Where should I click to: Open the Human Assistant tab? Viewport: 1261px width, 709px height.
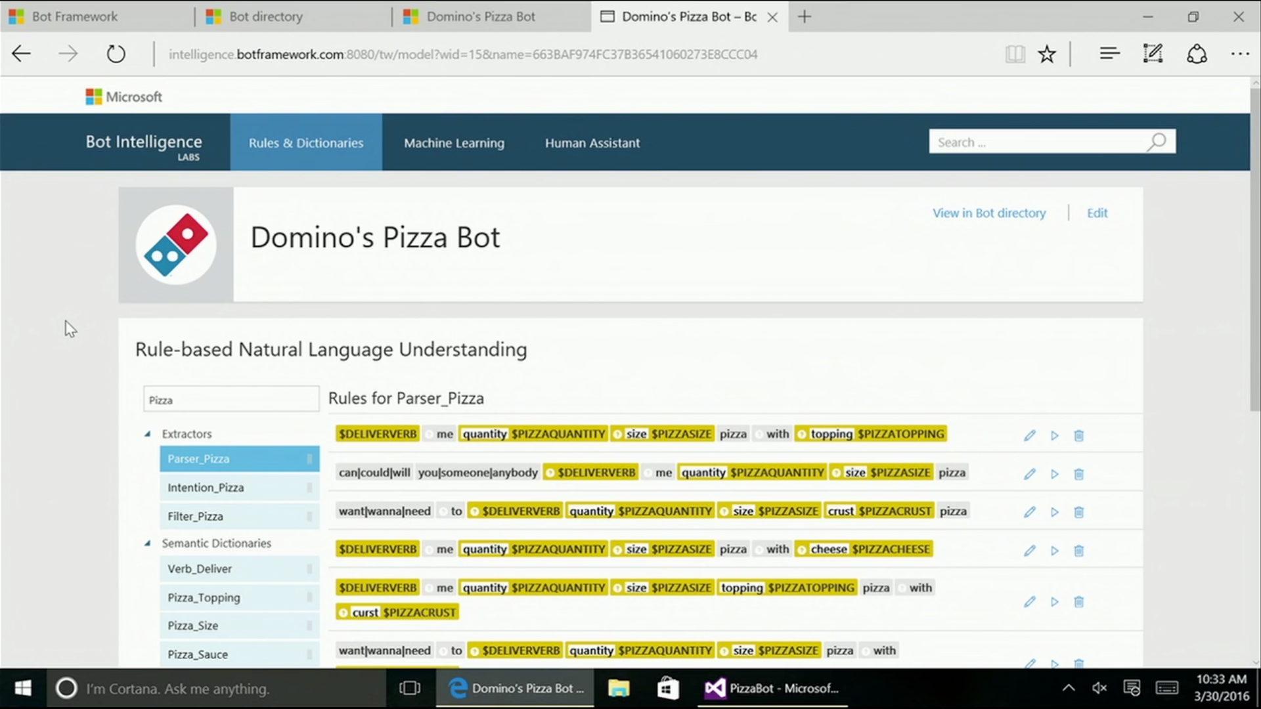[x=592, y=142]
